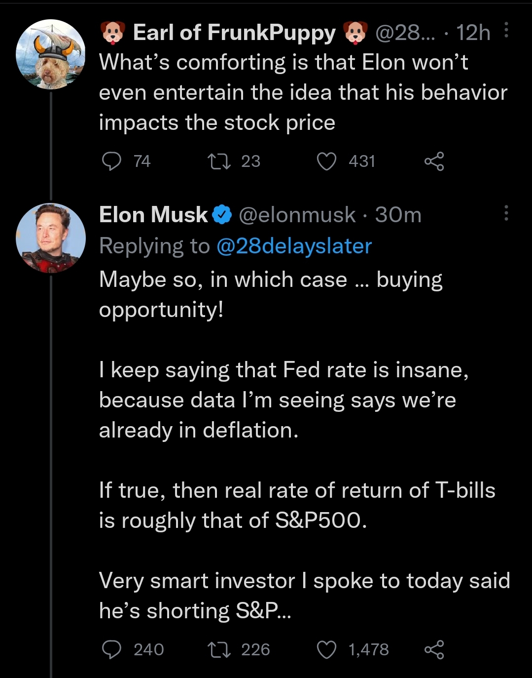Open the 30m timestamp on Elon's tweet
The width and height of the screenshot is (532, 678).
click(398, 215)
